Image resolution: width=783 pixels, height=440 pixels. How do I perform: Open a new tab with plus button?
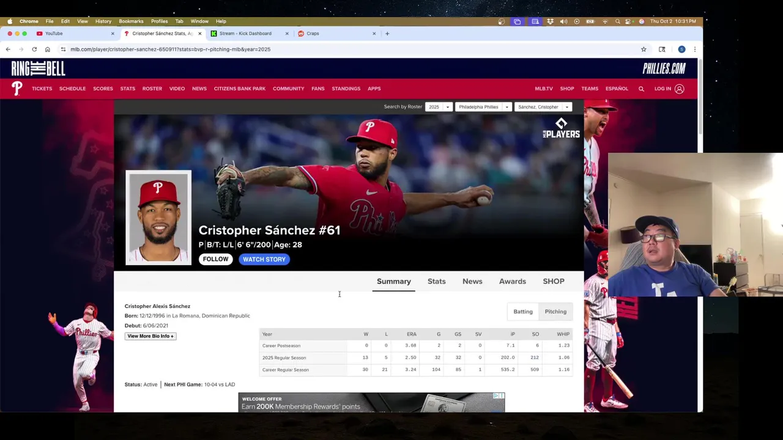[387, 34]
